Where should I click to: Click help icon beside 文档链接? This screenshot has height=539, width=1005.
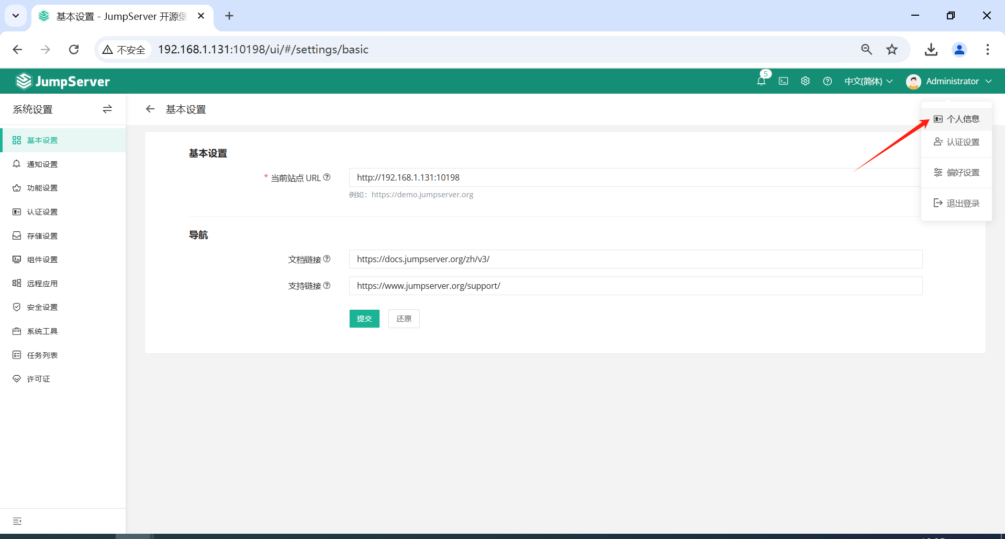click(327, 259)
